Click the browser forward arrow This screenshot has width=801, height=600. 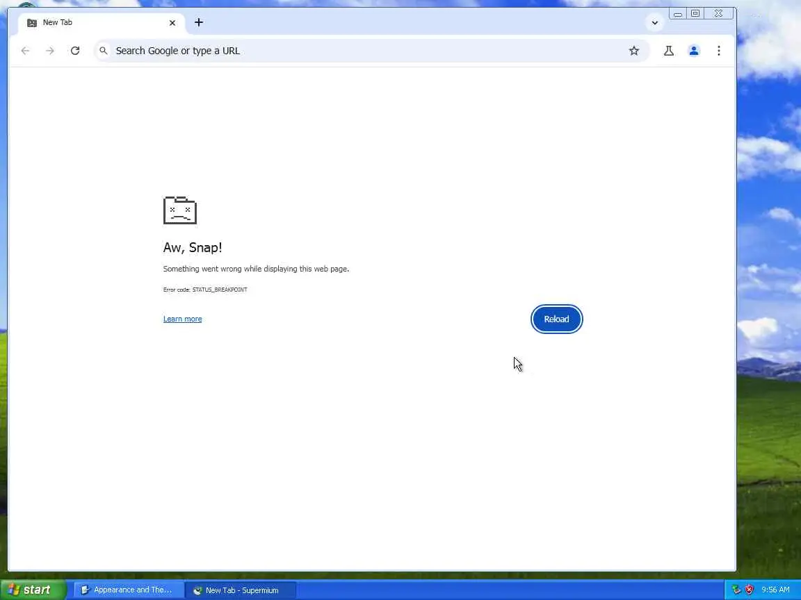49,51
